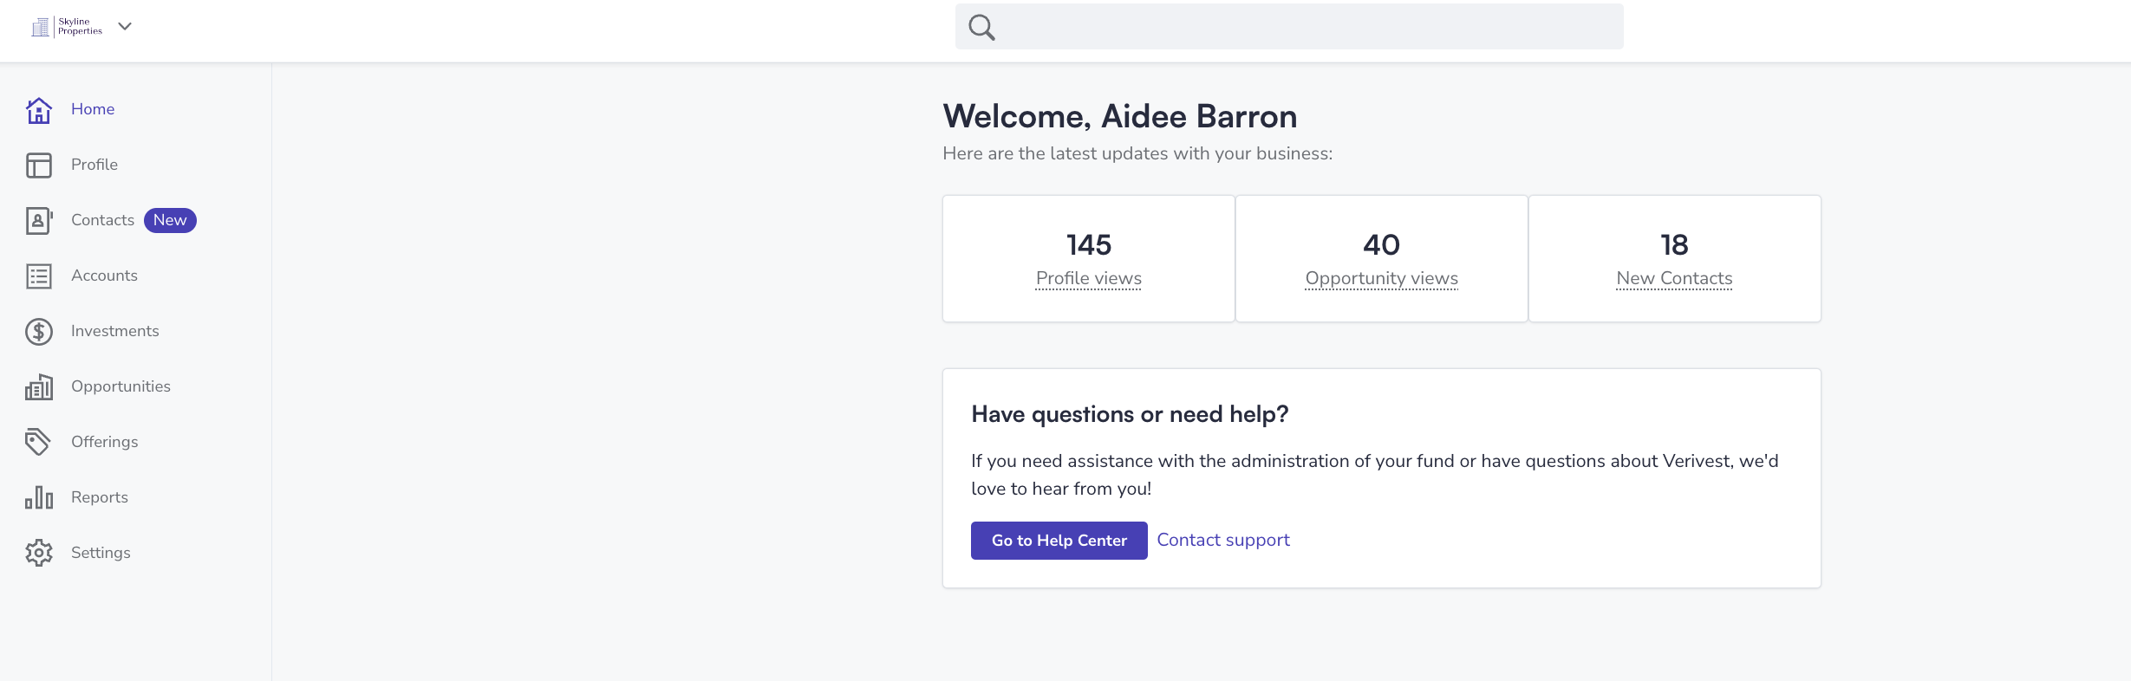
Task: Click the Offerings tag icon
Action: (39, 443)
